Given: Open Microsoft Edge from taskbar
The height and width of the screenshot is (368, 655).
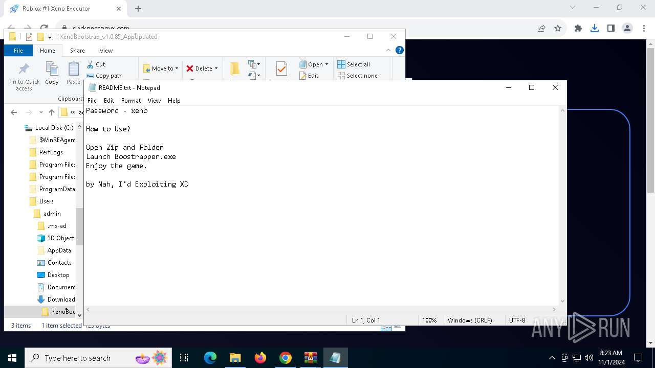Looking at the screenshot, I should coord(210,358).
